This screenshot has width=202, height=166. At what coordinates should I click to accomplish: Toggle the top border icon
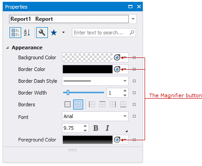102,104
